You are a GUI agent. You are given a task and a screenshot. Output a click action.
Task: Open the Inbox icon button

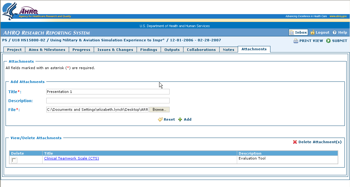298,32
